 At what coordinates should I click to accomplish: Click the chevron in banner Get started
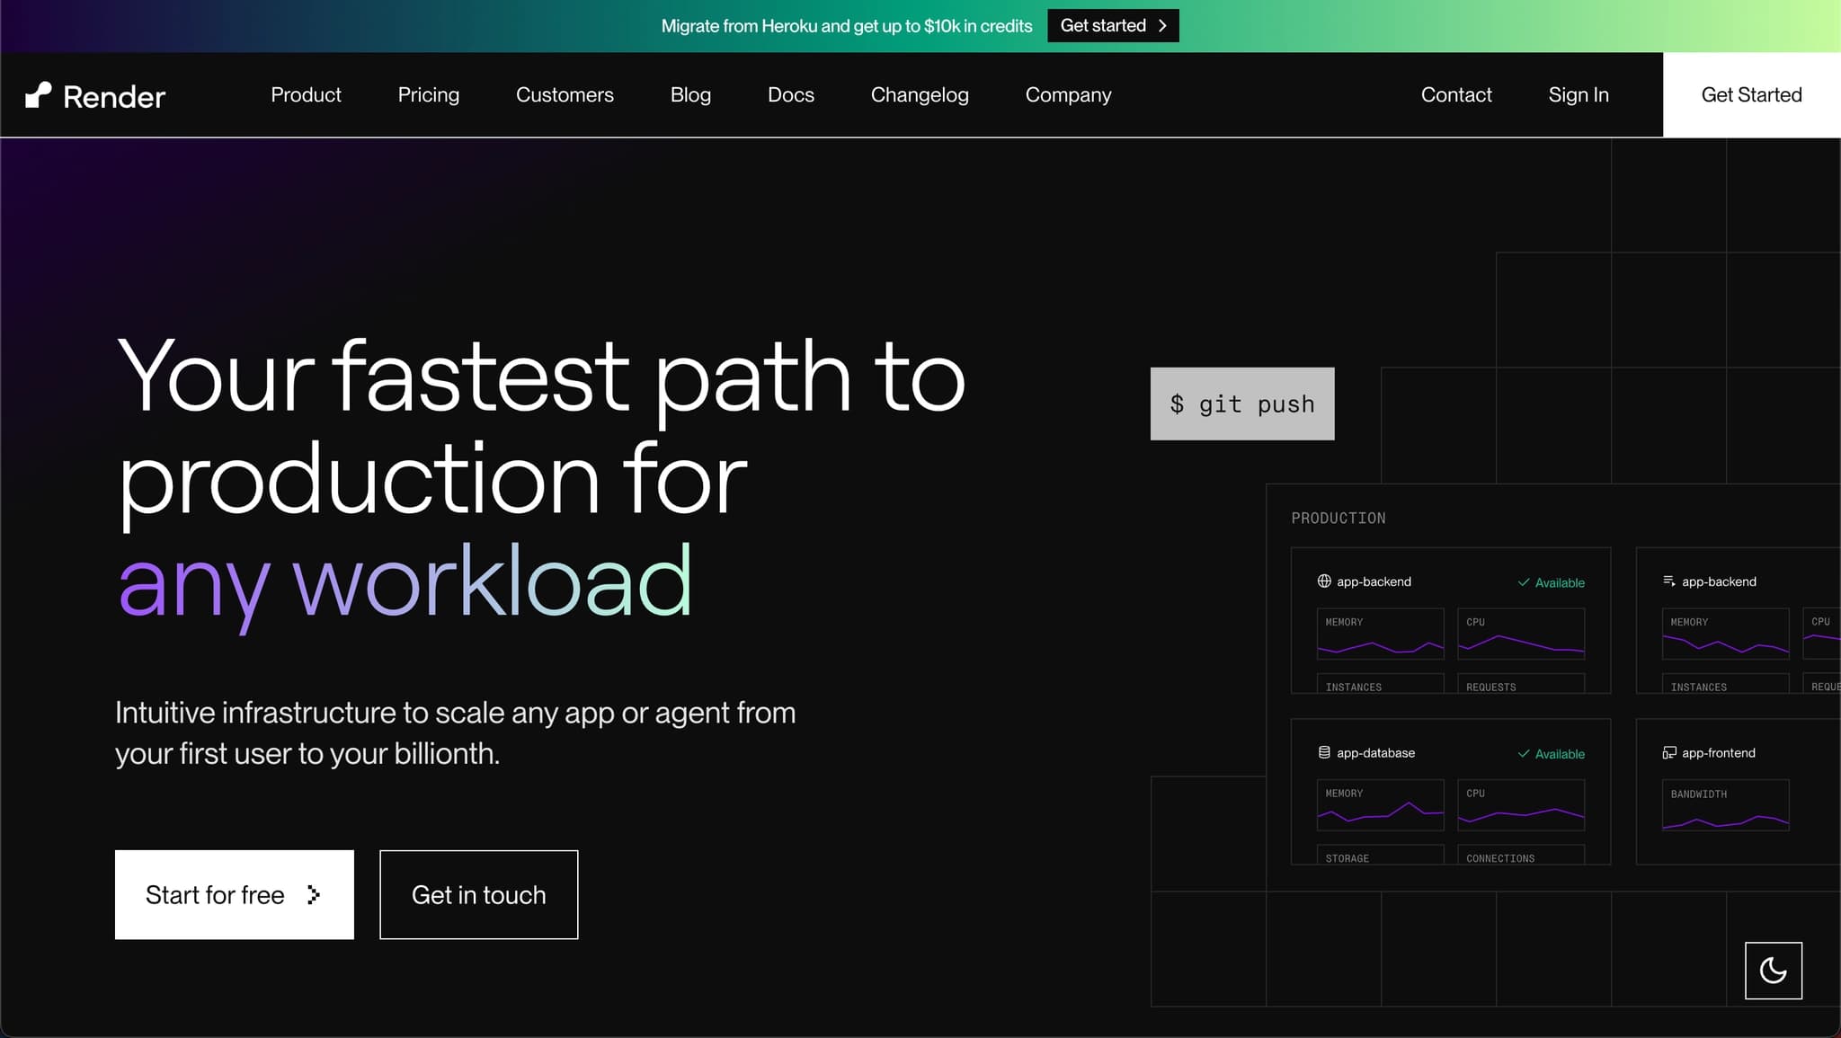(1162, 26)
